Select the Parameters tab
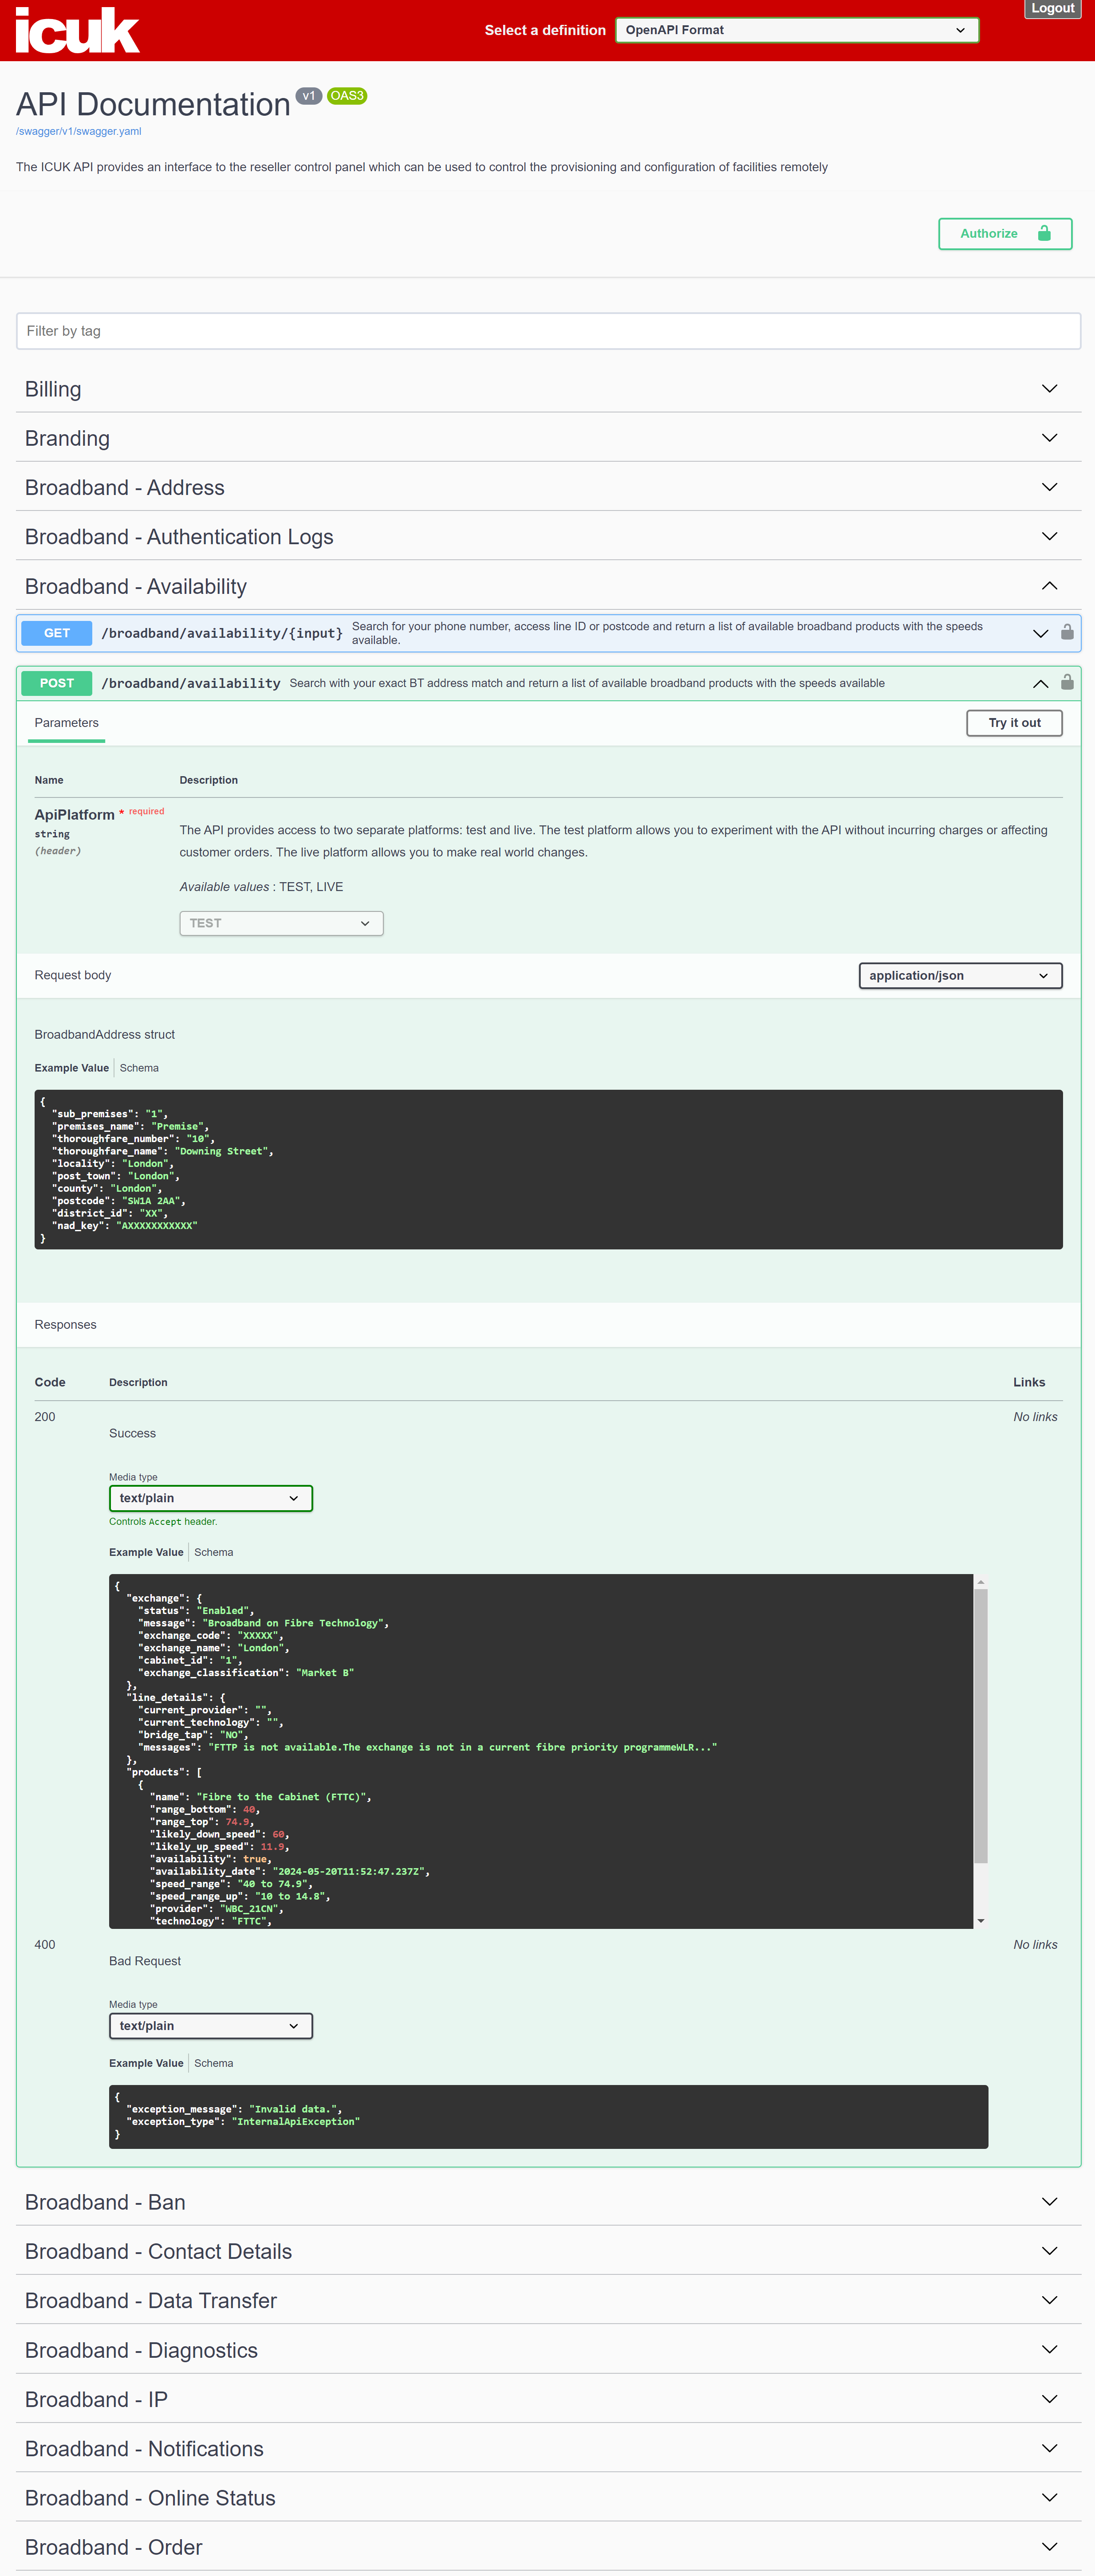Viewport: 1095px width, 2576px height. [x=66, y=722]
